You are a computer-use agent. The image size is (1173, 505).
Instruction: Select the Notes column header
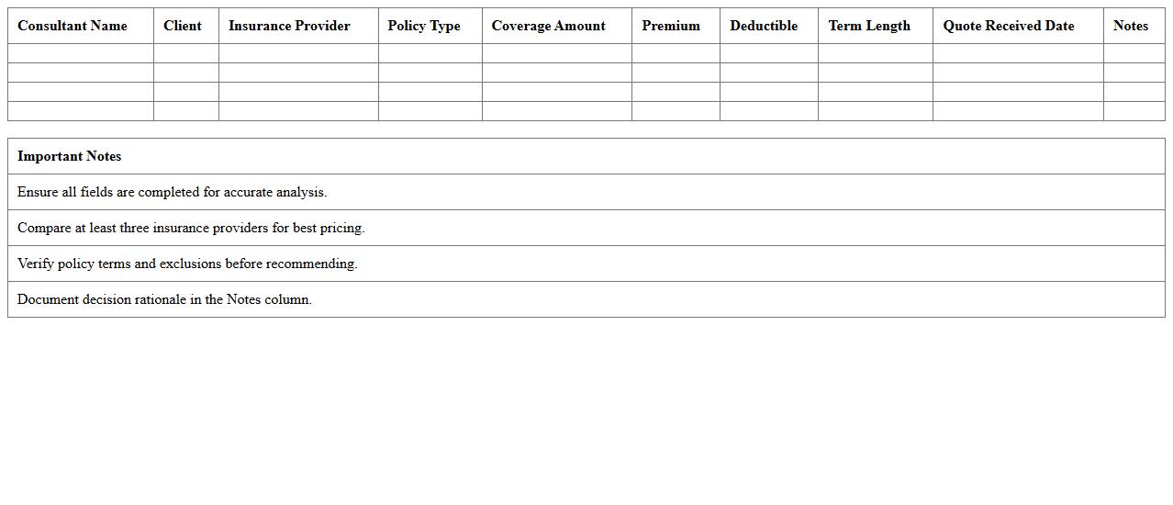[x=1134, y=26]
